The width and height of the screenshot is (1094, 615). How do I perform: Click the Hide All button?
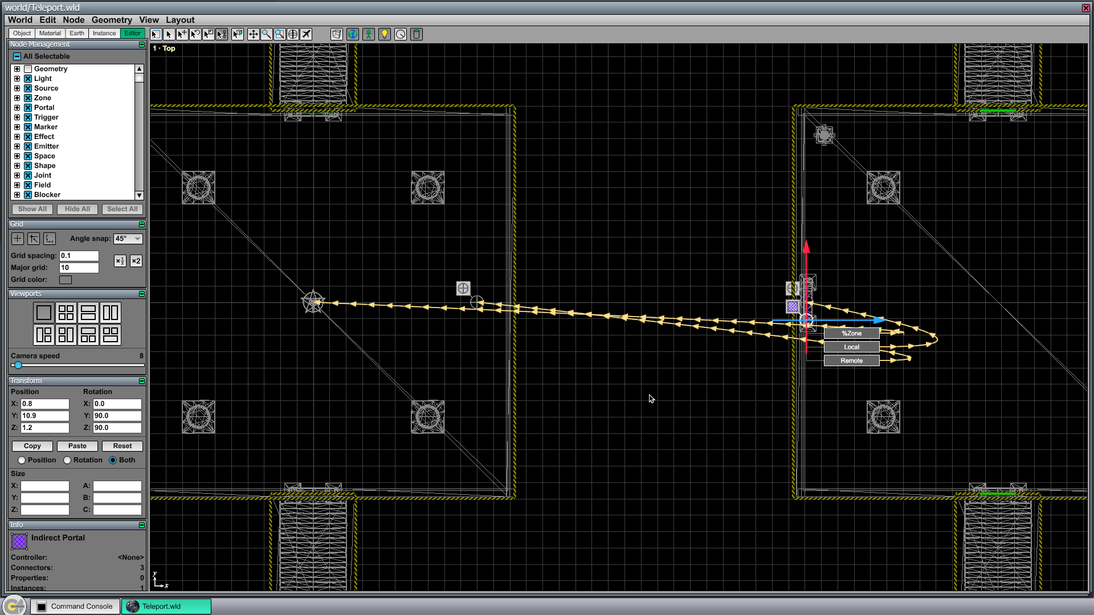[x=77, y=209]
